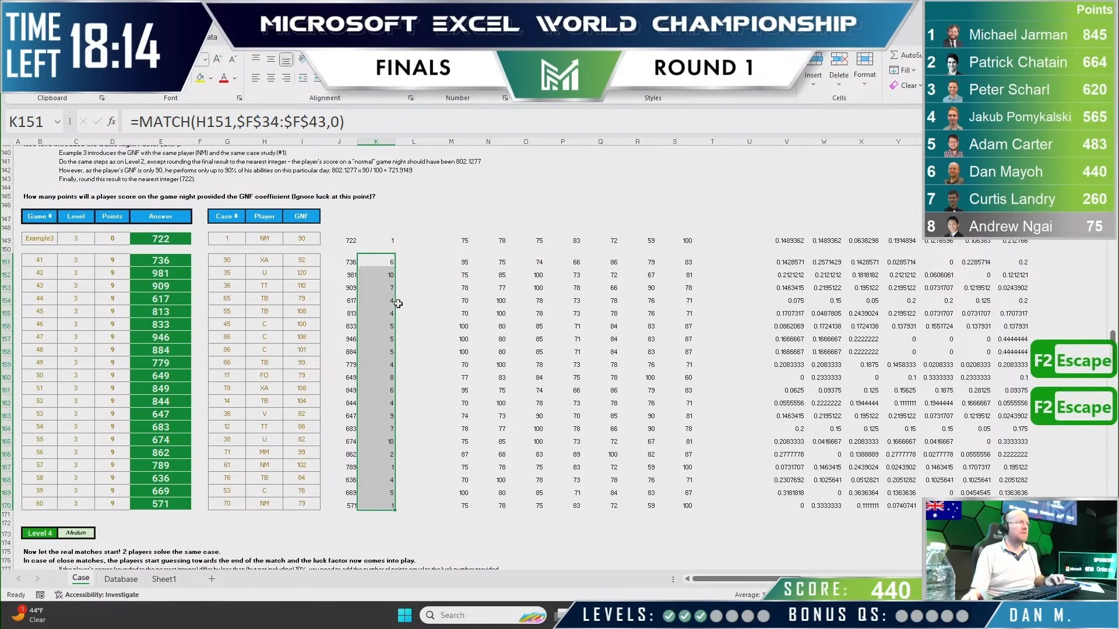Viewport: 1119px width, 629px height.
Task: Apply the red Font Color
Action: (x=224, y=78)
